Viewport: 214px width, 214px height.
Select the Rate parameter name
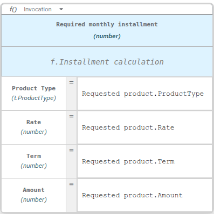(x=34, y=122)
